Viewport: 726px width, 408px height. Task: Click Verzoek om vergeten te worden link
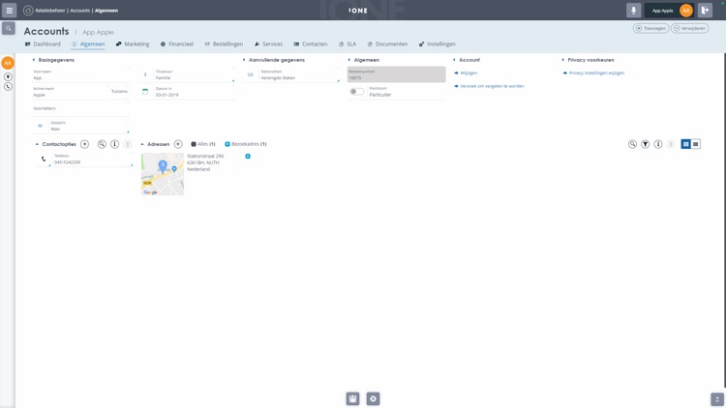[x=489, y=86]
